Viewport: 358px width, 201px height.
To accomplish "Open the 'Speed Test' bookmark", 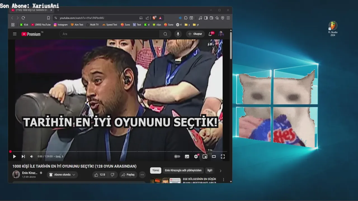I will [x=110, y=25].
